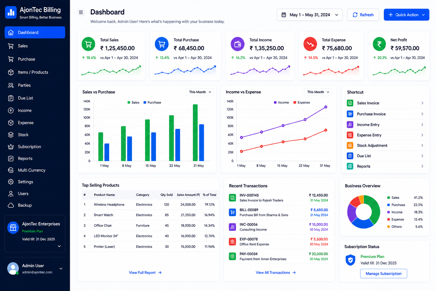Expand the Sales vs Purchase This Month dropdown
This screenshot has height=291, width=436.
click(200, 92)
